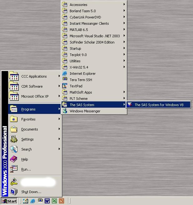193x205 pixels.
Task: Click the MATLAB 6.5 folder icon
Action: pos(65,29)
